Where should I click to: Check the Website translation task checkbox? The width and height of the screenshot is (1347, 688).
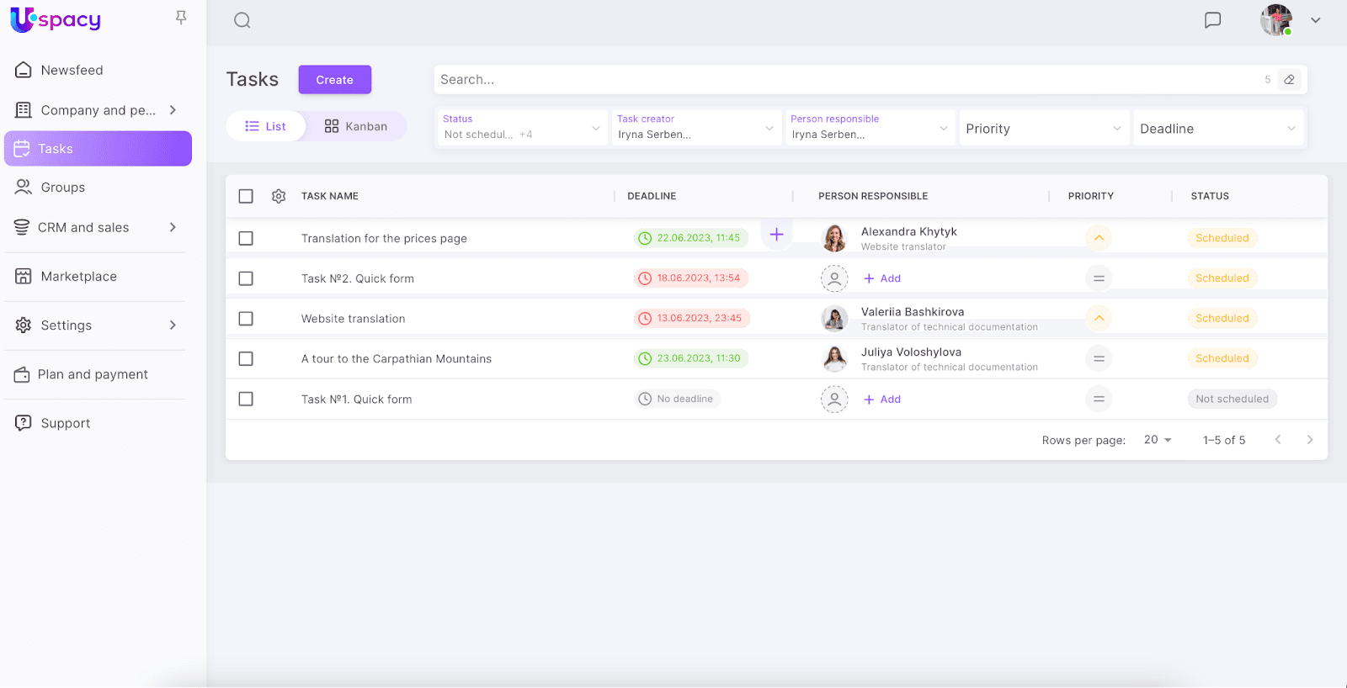click(x=246, y=319)
